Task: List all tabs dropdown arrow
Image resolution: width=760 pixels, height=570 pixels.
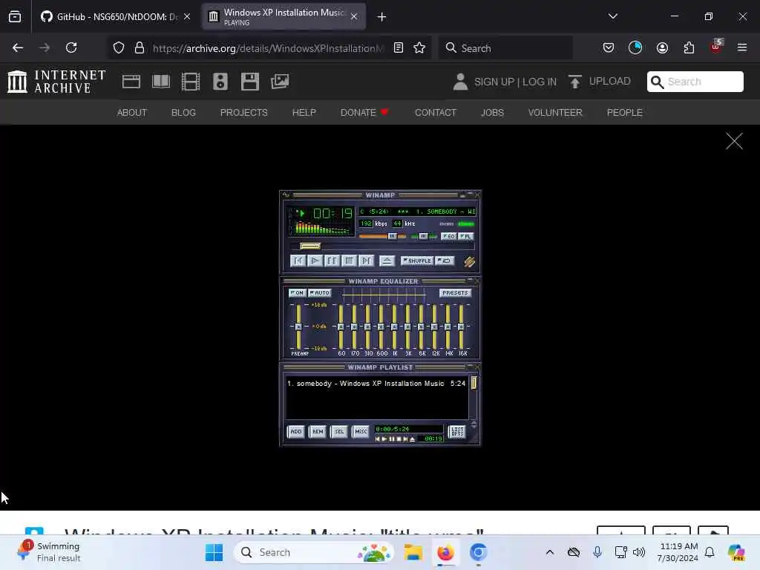Action: tap(612, 16)
